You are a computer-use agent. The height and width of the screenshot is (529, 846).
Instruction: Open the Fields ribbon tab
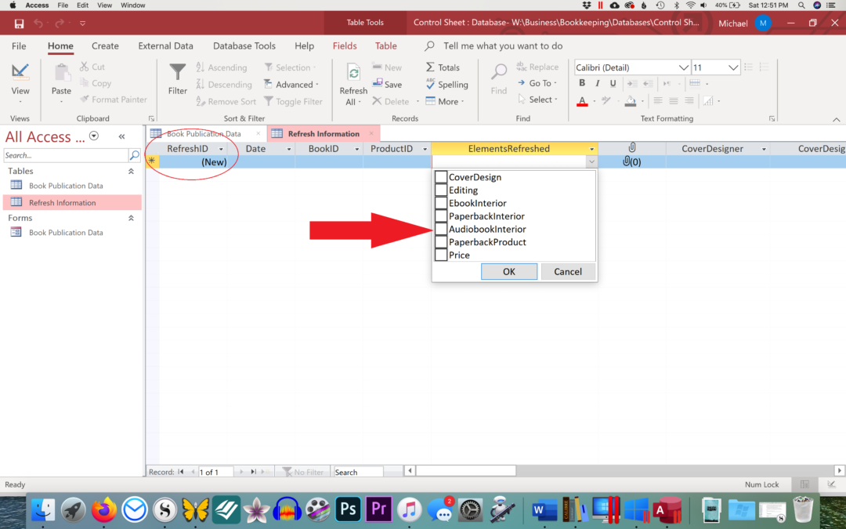pos(345,46)
